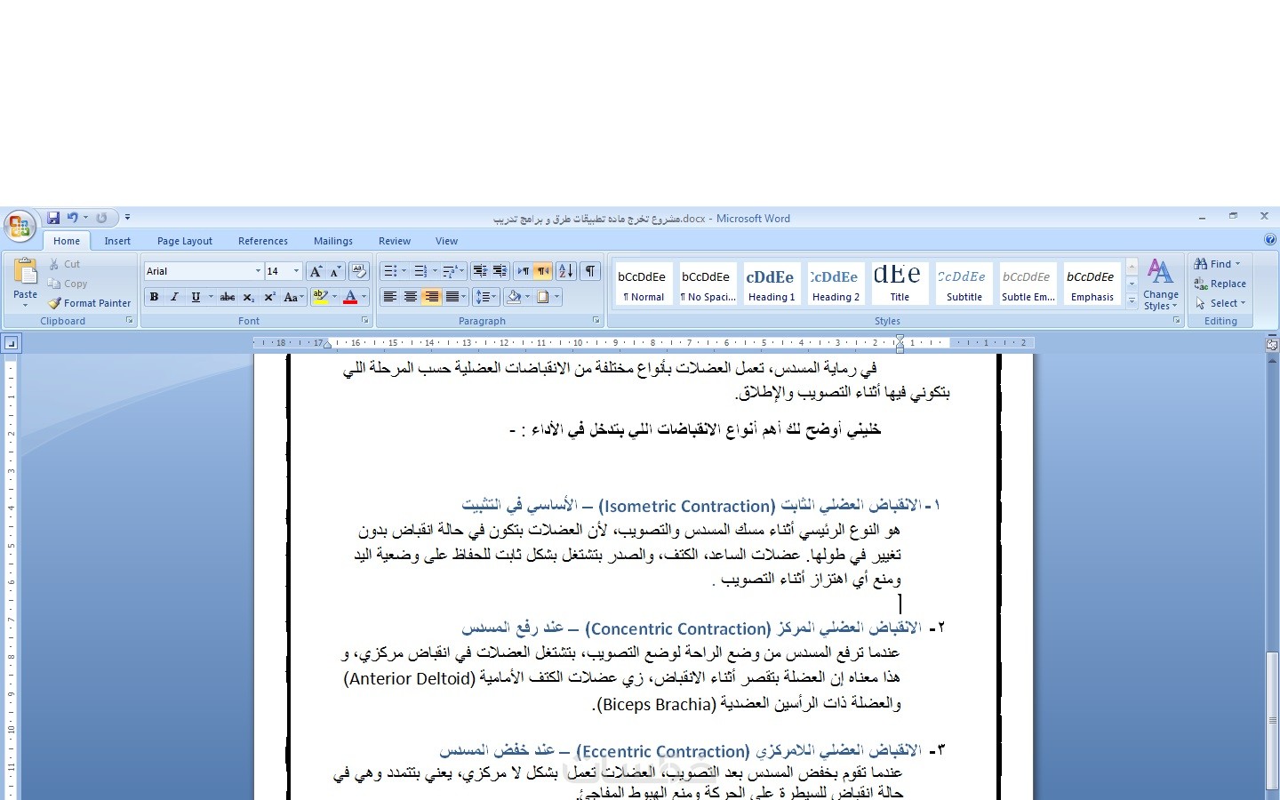Open Microsoft Word Help icon
1280x800 pixels.
coord(1270,240)
